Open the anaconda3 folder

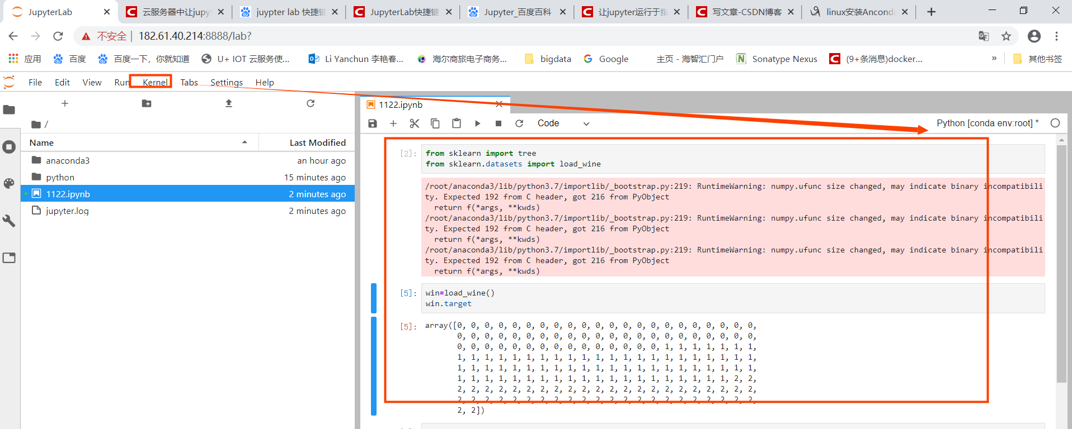point(187,160)
